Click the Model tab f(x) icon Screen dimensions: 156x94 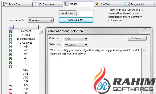(66, 4)
